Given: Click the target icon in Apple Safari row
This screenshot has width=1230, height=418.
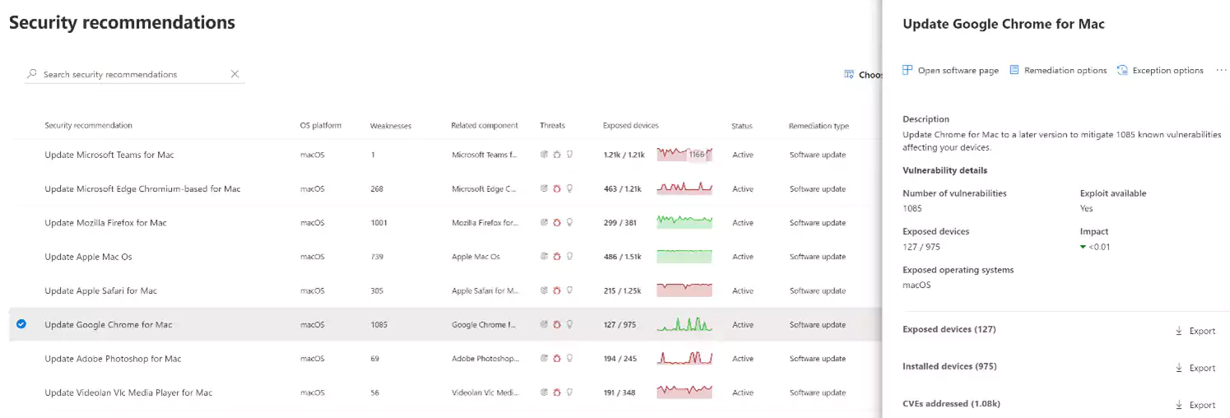Looking at the screenshot, I should (x=544, y=290).
